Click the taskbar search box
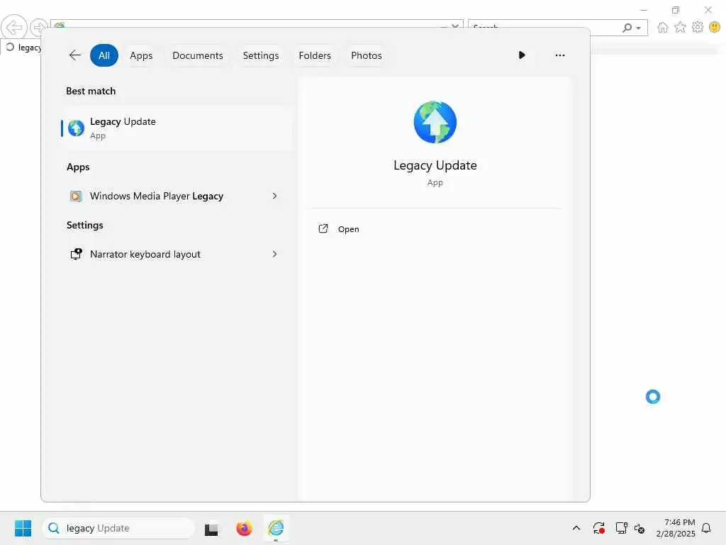726x545 pixels. (118, 528)
